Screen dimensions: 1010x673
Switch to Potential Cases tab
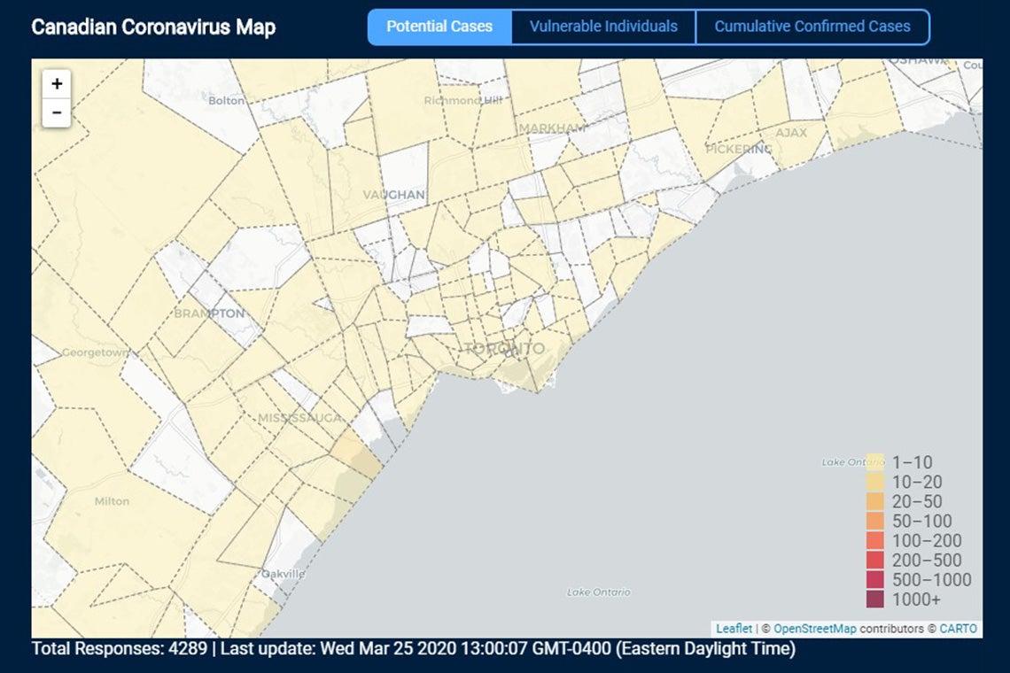click(x=439, y=27)
